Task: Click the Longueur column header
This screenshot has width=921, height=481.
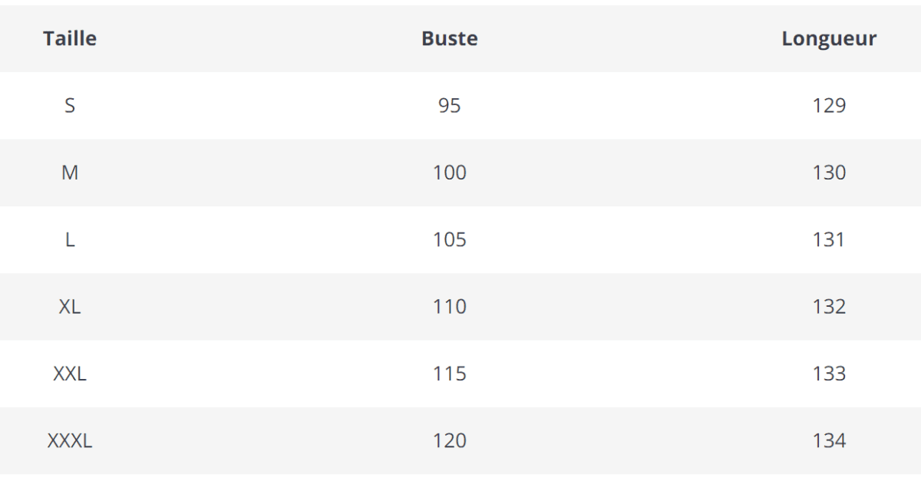Action: pos(829,38)
